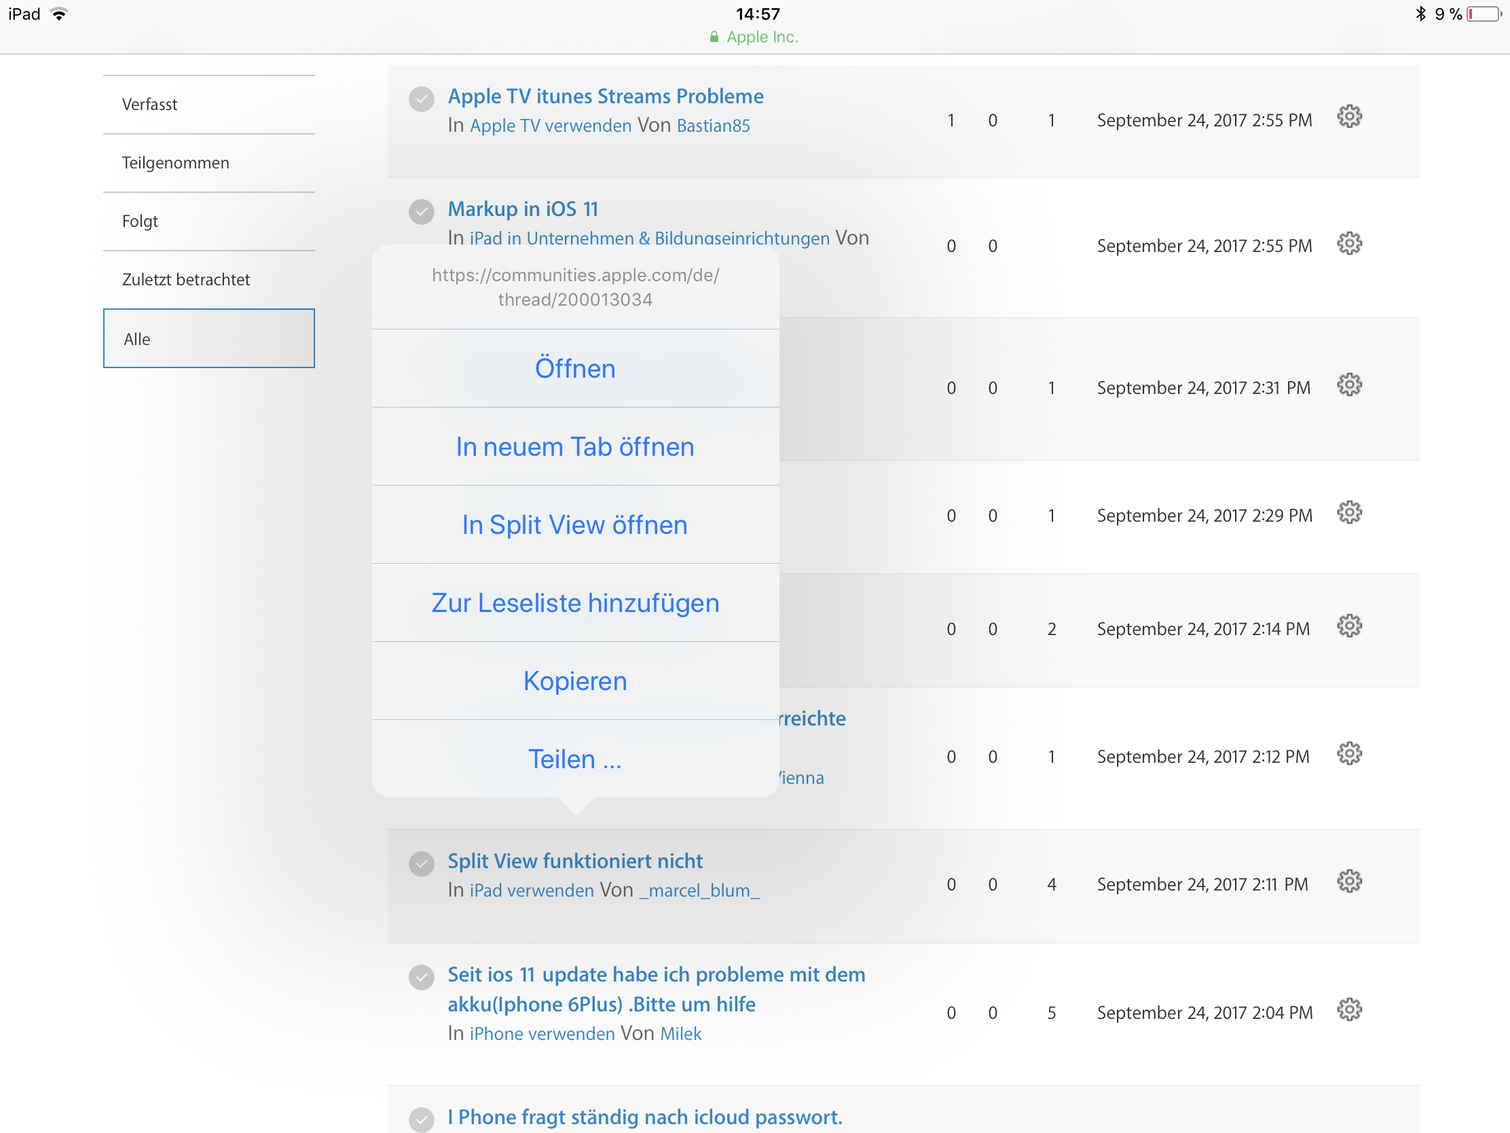Tap Zur Leseliste hinzufügen

575,603
